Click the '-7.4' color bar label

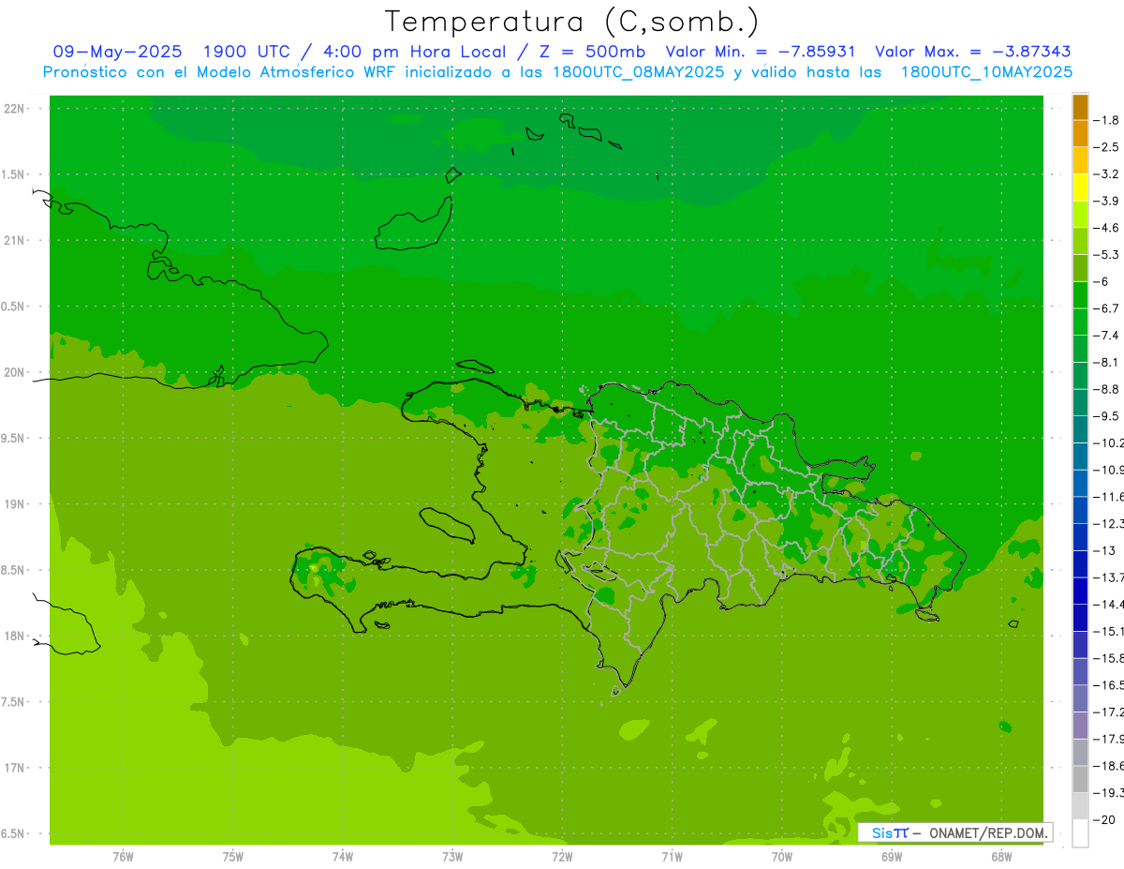[x=1107, y=336]
